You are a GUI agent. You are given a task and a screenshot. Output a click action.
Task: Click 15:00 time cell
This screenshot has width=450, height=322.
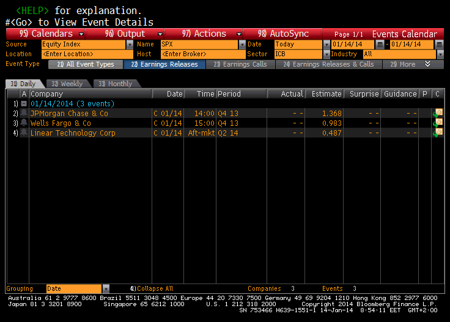point(204,123)
